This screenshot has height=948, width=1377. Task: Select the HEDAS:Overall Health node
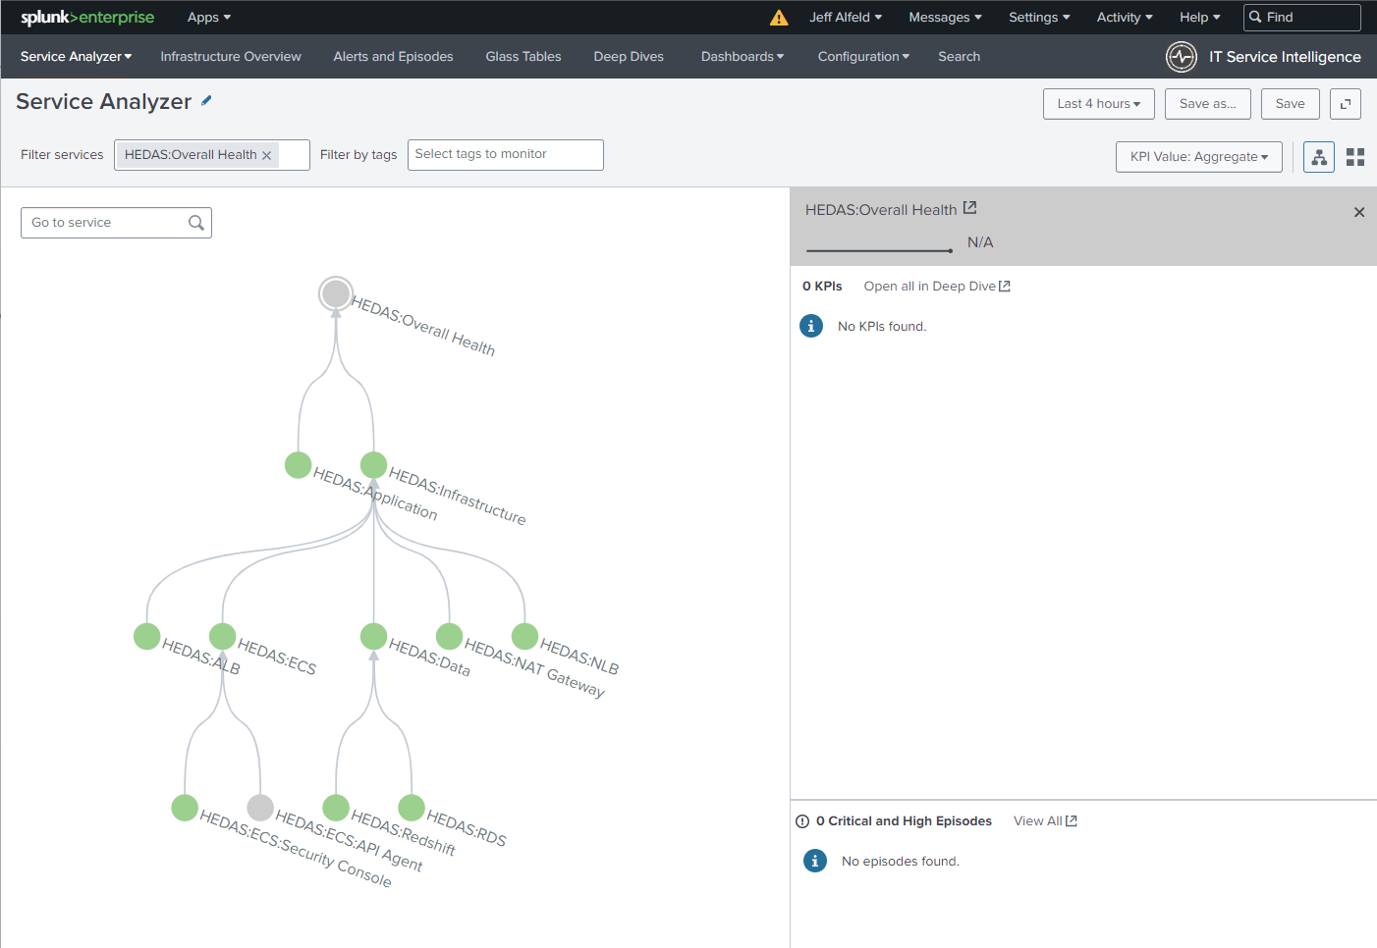coord(336,293)
